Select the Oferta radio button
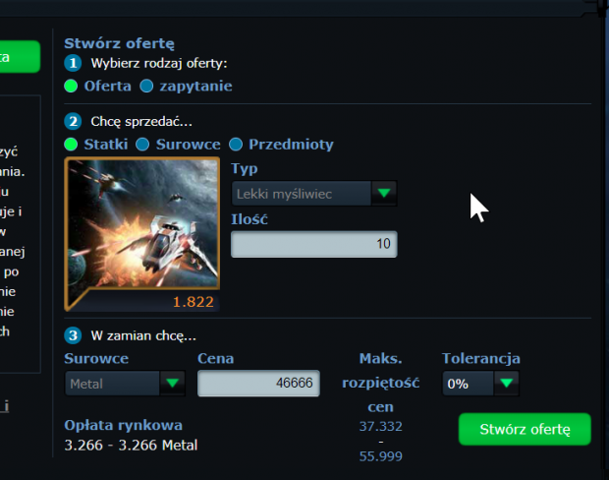Viewport: 609px width, 480px height. (x=71, y=86)
